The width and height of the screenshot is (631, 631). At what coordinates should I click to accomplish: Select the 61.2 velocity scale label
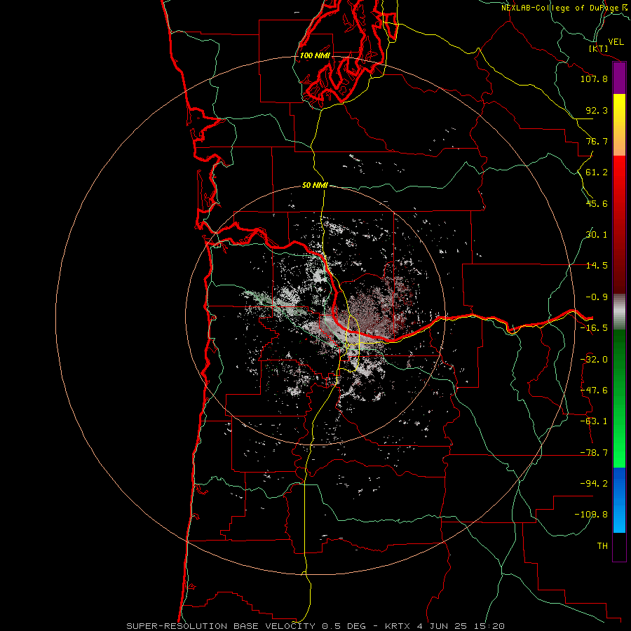(597, 172)
